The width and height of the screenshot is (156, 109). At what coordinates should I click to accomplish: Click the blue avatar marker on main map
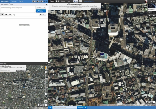102,54
